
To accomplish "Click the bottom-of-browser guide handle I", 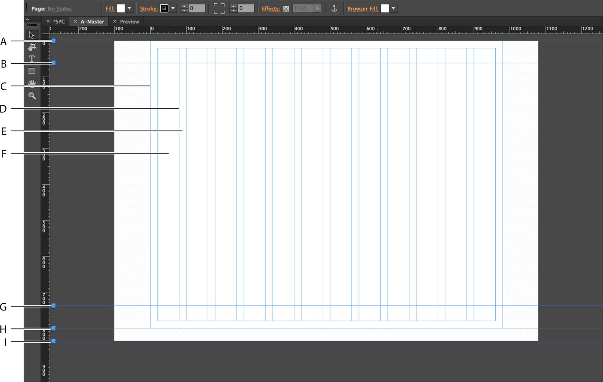I will click(53, 341).
